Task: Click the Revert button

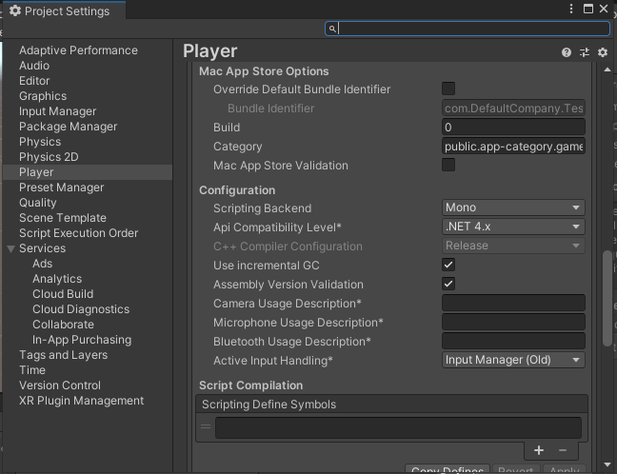Action: point(515,468)
